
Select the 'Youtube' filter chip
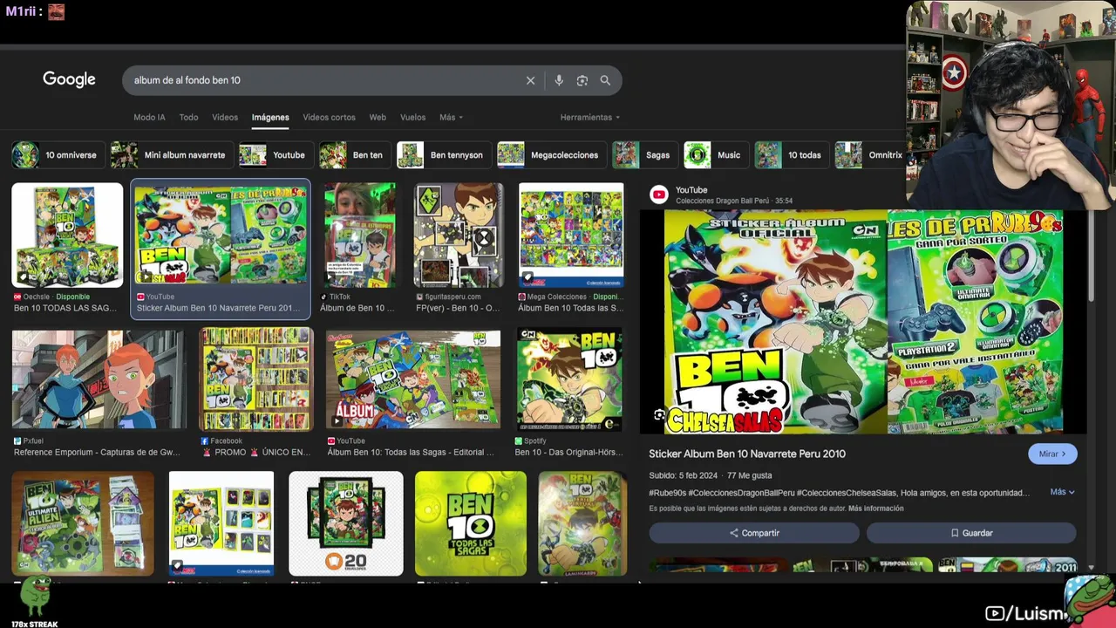276,155
